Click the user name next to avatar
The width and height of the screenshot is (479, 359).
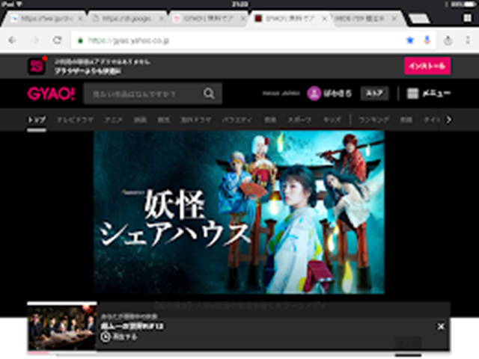click(x=338, y=93)
